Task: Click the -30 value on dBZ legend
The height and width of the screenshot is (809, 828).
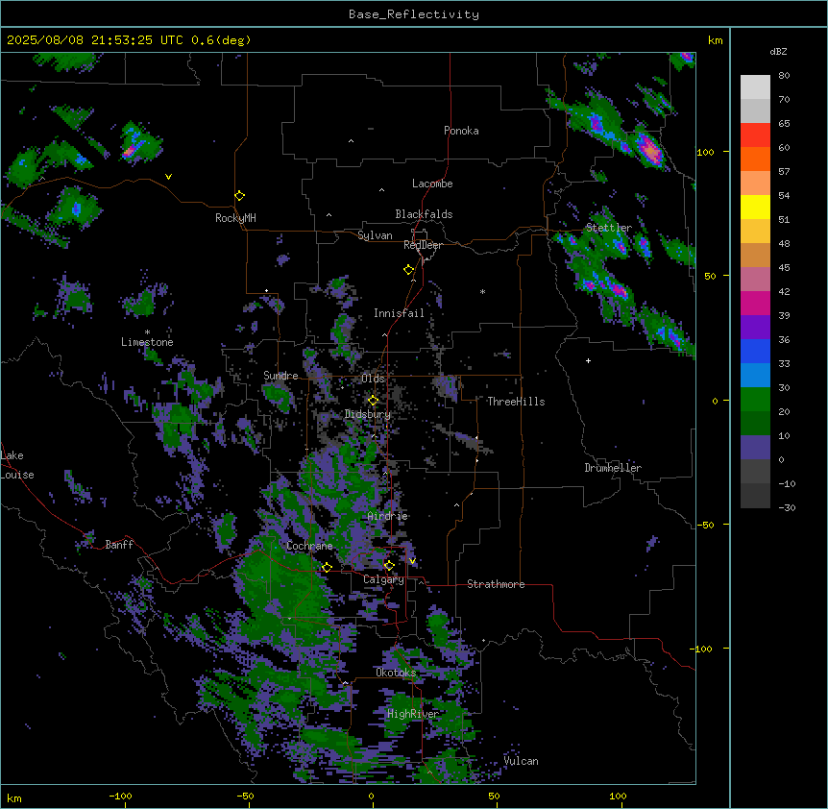Action: click(787, 507)
